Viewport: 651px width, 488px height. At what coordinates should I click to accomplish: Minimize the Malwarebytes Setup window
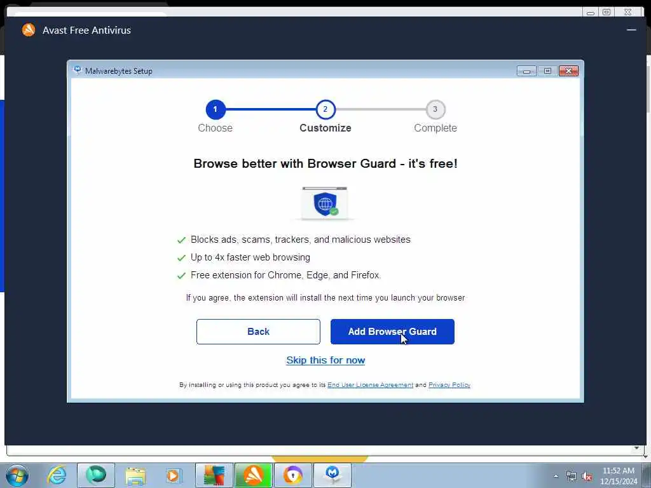pos(526,71)
